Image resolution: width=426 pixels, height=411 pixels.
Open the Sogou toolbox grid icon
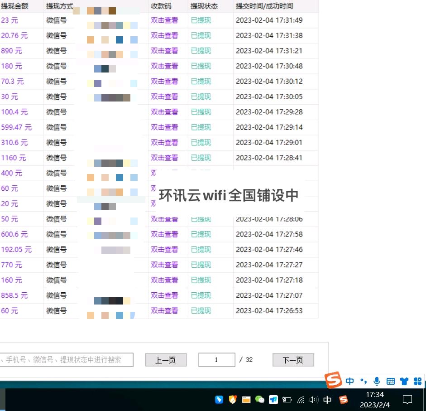tap(417, 381)
